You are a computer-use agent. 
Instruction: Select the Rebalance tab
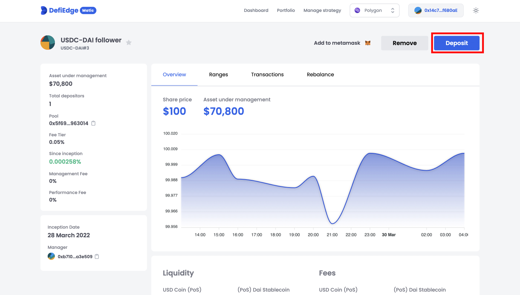[320, 75]
